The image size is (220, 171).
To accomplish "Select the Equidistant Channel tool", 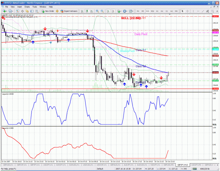I will [x=208, y=11].
